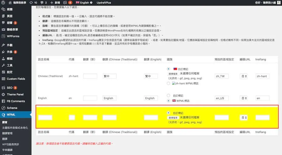Select custom flag radio for Chinese (Traditional)
This screenshot has height=155, width=282.
(x=168, y=69)
